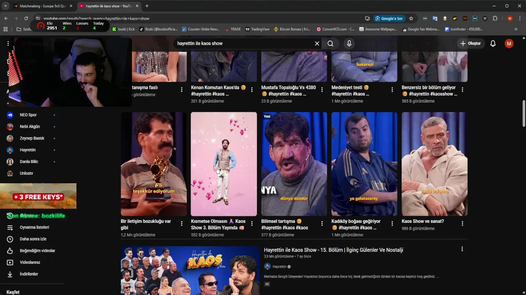Play Hayrettin ile Kaos Show 15. Bölüm thumbnail
526x295 pixels.
[190, 270]
